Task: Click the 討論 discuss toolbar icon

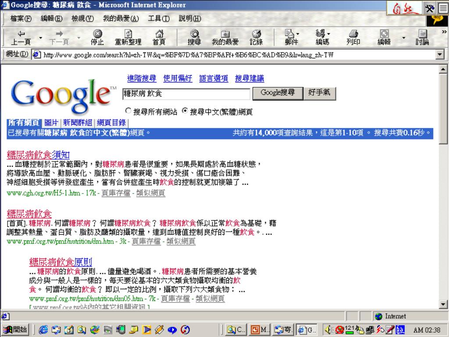Action: 422,38
